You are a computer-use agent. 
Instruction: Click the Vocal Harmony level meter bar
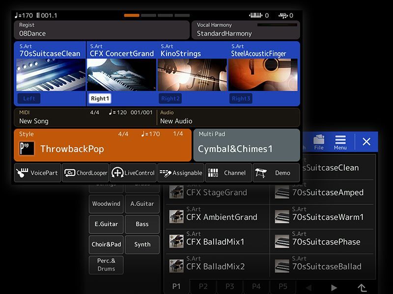point(277,25)
